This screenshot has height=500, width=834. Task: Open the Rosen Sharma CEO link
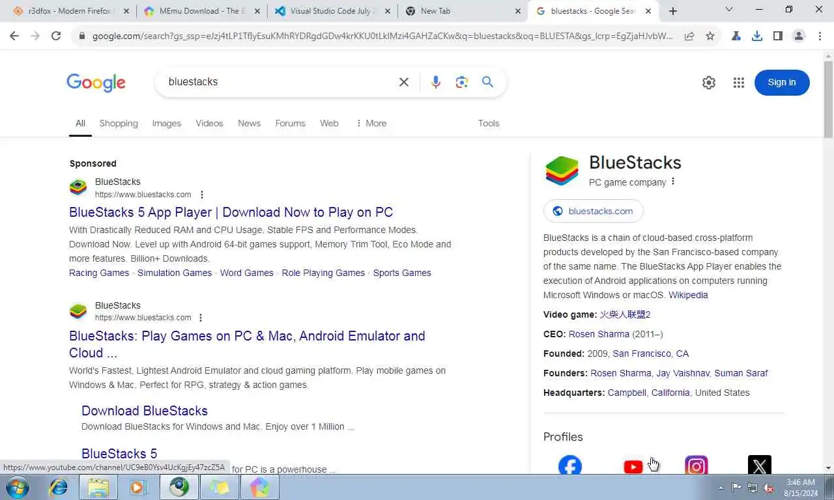tap(599, 334)
